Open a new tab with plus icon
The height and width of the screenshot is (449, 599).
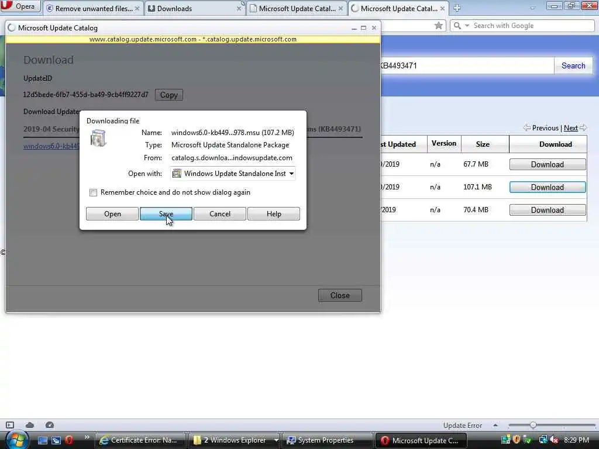(x=457, y=8)
